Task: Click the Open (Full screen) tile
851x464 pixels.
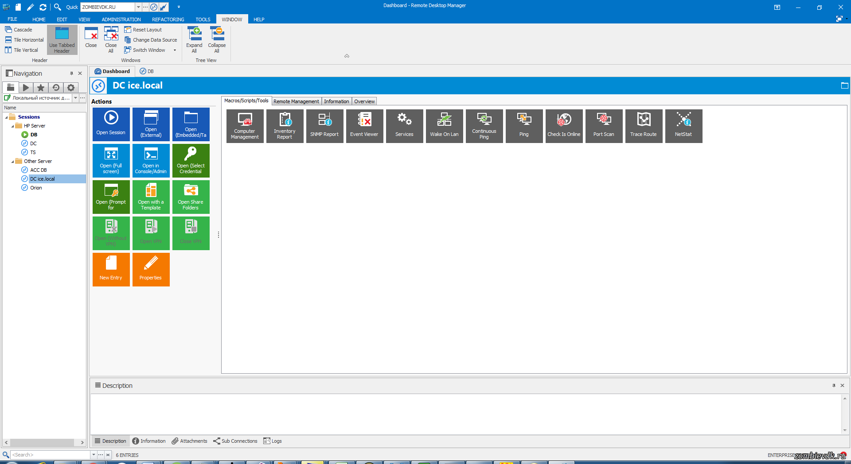Action: coord(111,161)
